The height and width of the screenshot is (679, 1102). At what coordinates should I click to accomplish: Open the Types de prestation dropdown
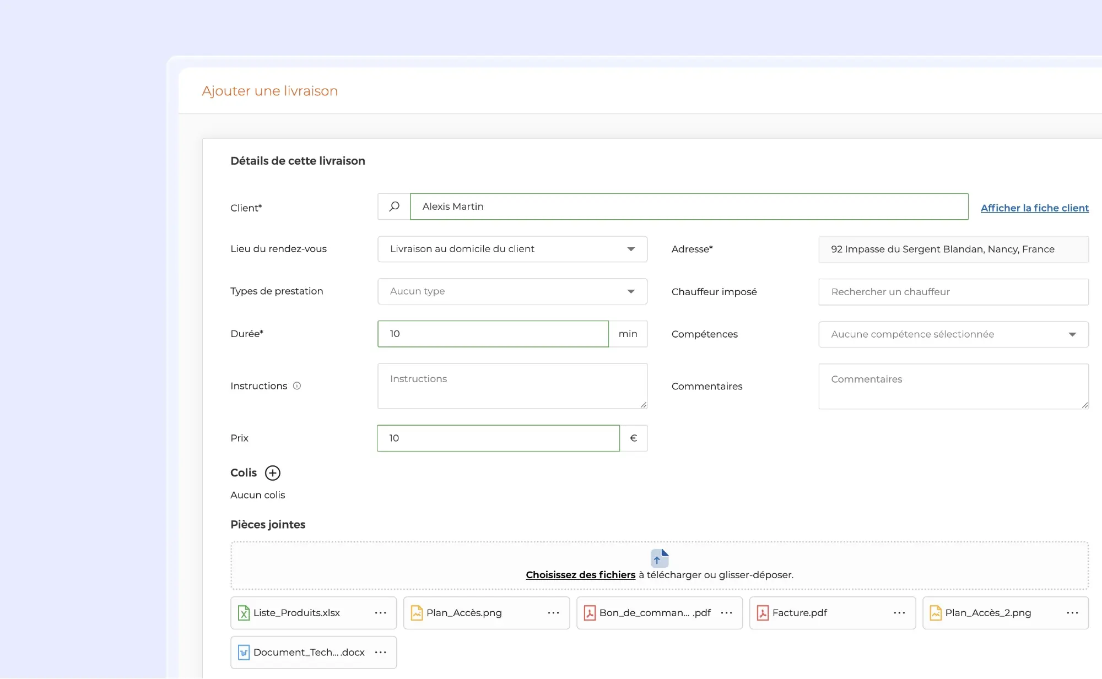[512, 291]
